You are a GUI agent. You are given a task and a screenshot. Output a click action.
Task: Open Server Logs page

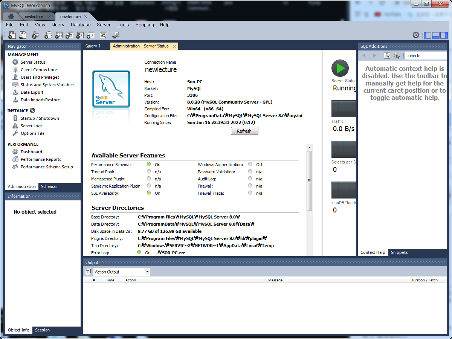[32, 126]
